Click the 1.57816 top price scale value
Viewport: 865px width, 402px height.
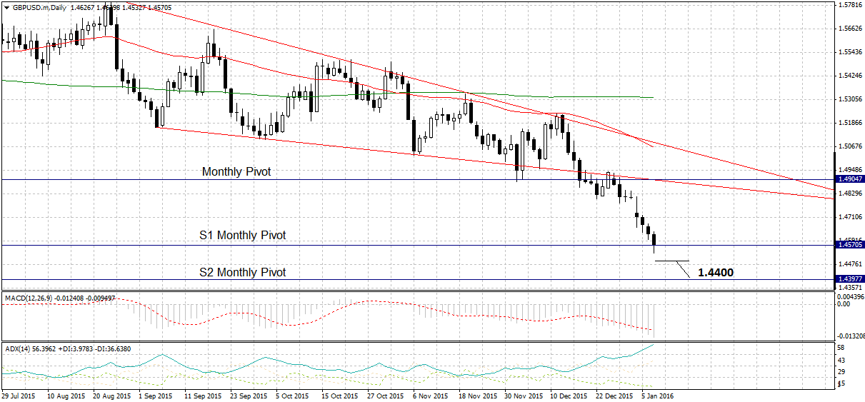[x=850, y=6]
